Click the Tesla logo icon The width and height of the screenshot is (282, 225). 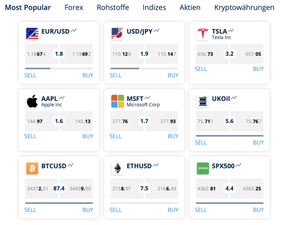[x=203, y=34]
